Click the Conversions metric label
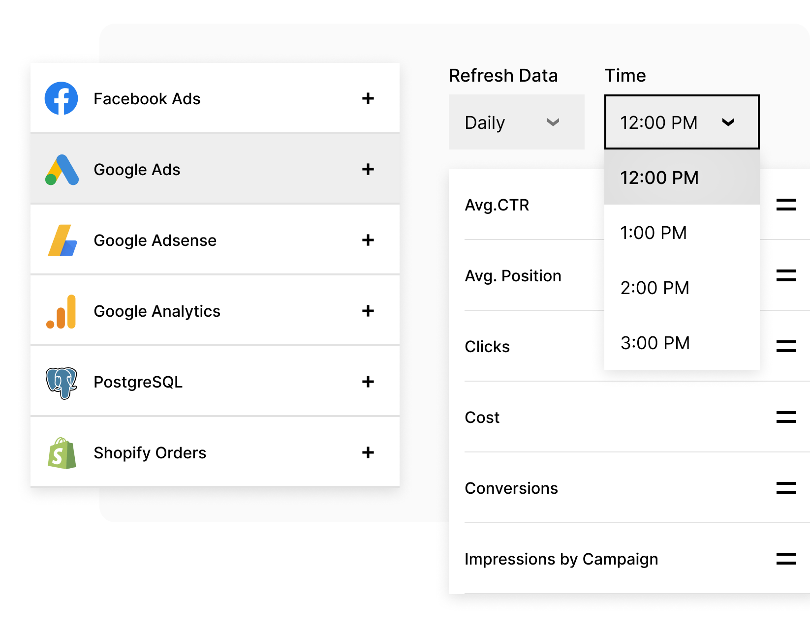Image resolution: width=810 pixels, height=628 pixels. (511, 488)
